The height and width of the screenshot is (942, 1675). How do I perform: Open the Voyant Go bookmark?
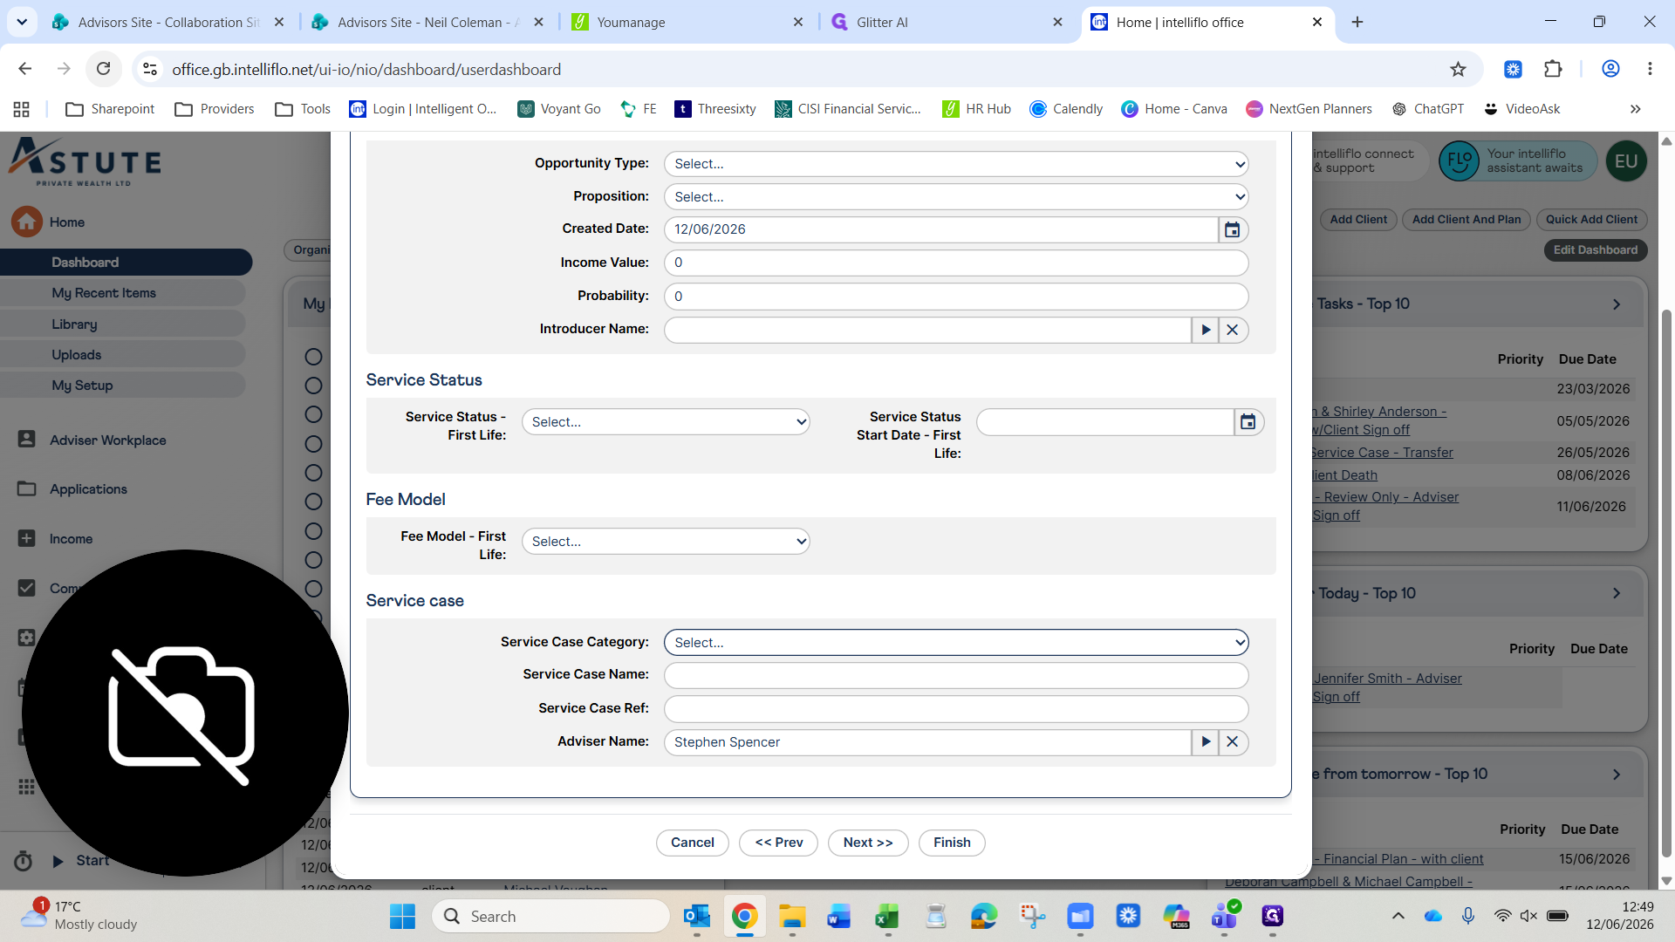coord(559,109)
